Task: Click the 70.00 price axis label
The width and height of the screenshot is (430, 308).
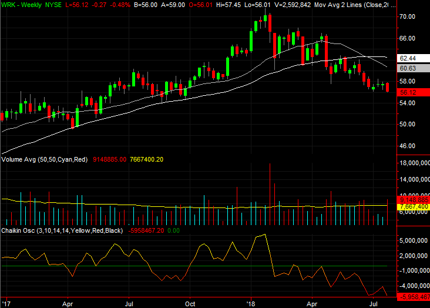Action: tap(407, 16)
